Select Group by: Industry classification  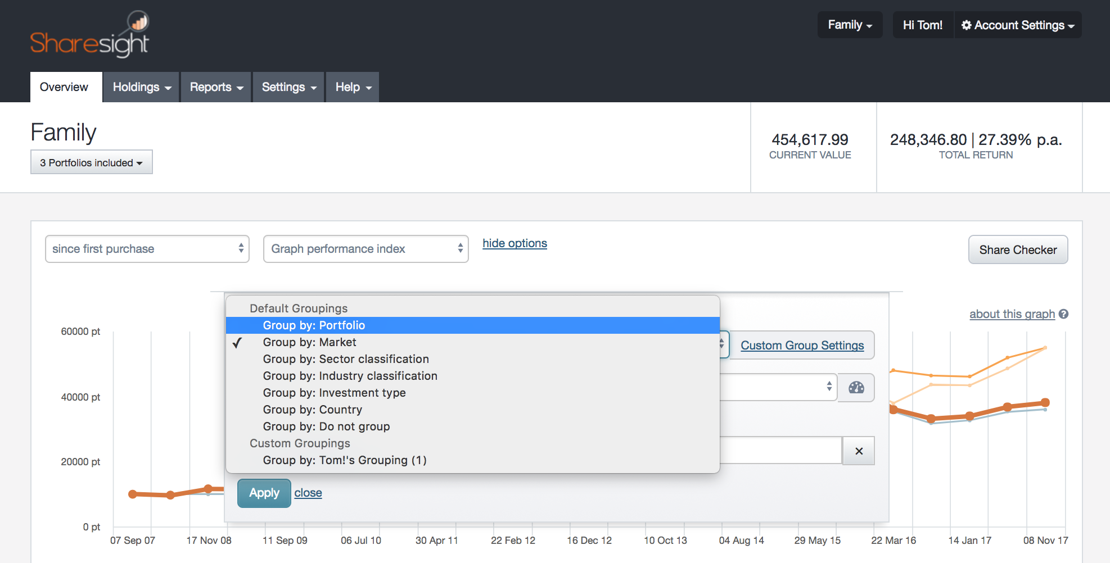click(x=350, y=375)
